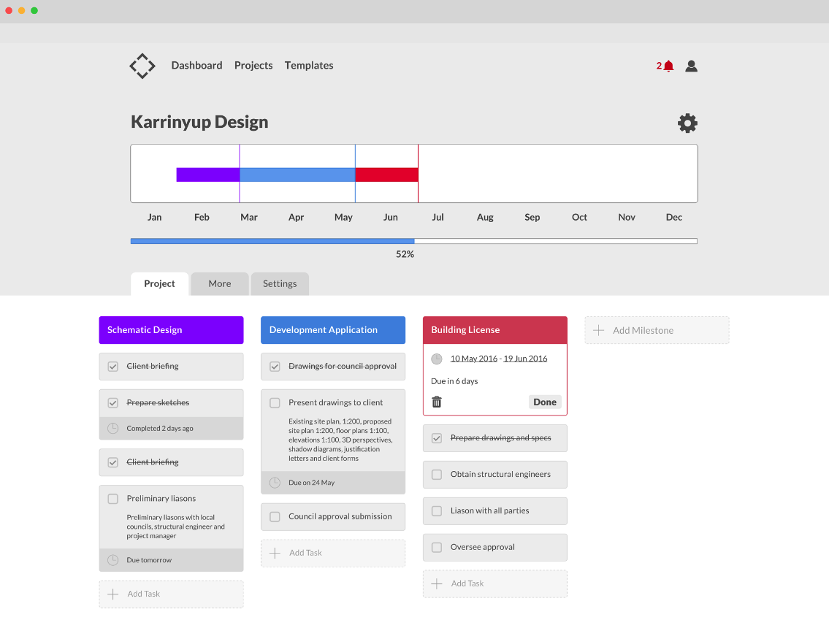
Task: Click plus icon under Development Application column
Action: (275, 554)
